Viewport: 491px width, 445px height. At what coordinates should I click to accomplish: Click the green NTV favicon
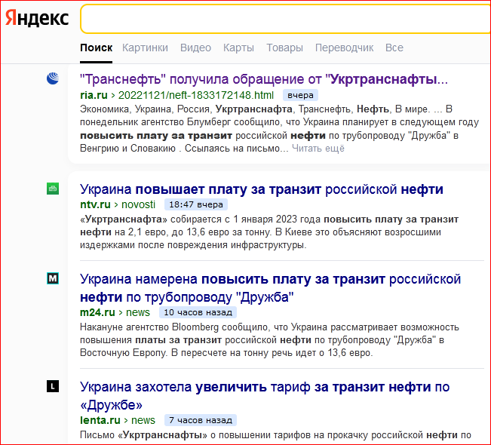pyautogui.click(x=53, y=189)
